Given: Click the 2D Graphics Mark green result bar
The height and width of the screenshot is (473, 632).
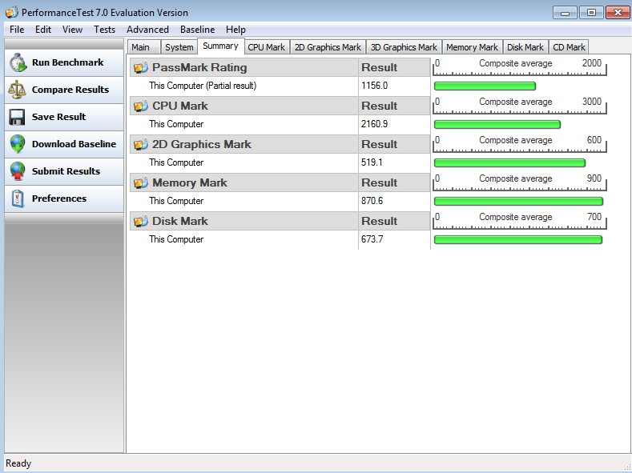Looking at the screenshot, I should pyautogui.click(x=510, y=163).
